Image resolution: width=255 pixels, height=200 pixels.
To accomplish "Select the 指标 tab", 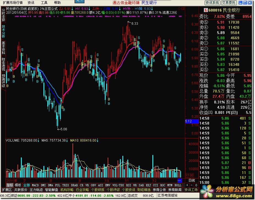I will click(x=10, y=185).
